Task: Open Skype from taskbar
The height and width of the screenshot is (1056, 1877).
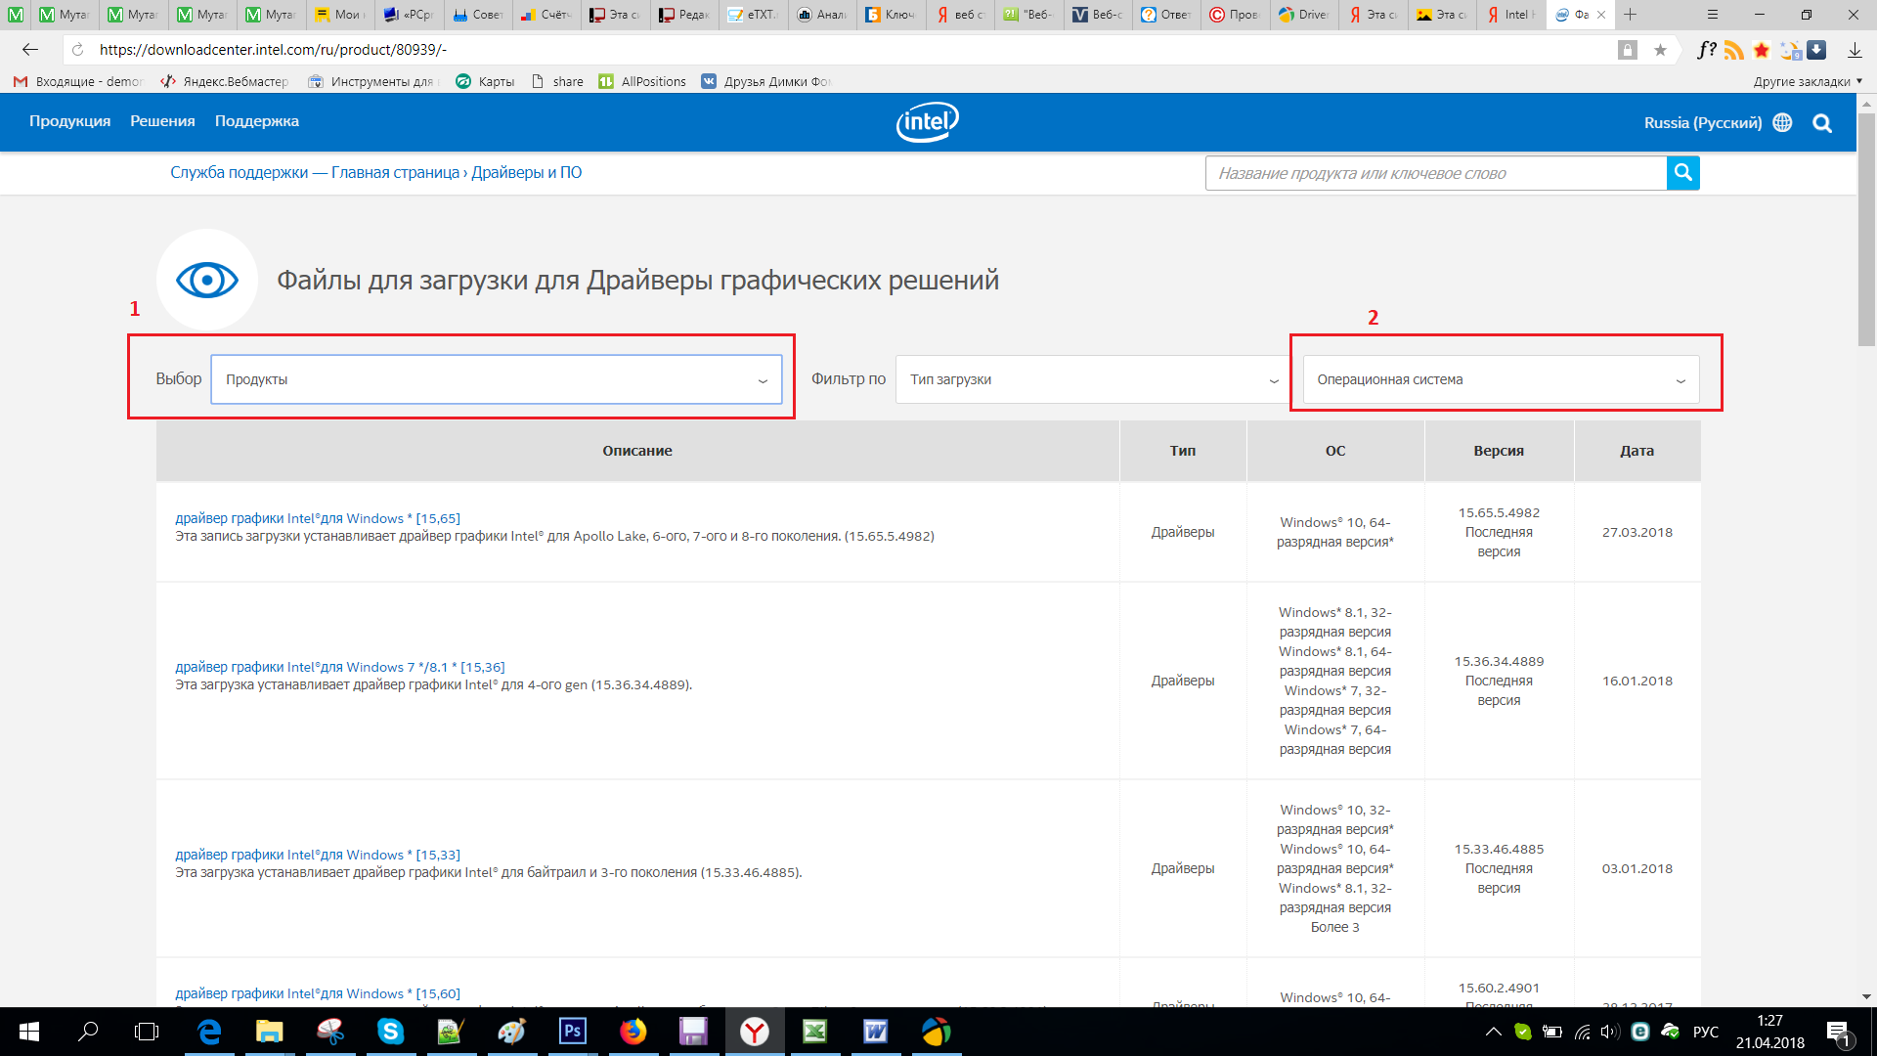Action: [x=390, y=1032]
